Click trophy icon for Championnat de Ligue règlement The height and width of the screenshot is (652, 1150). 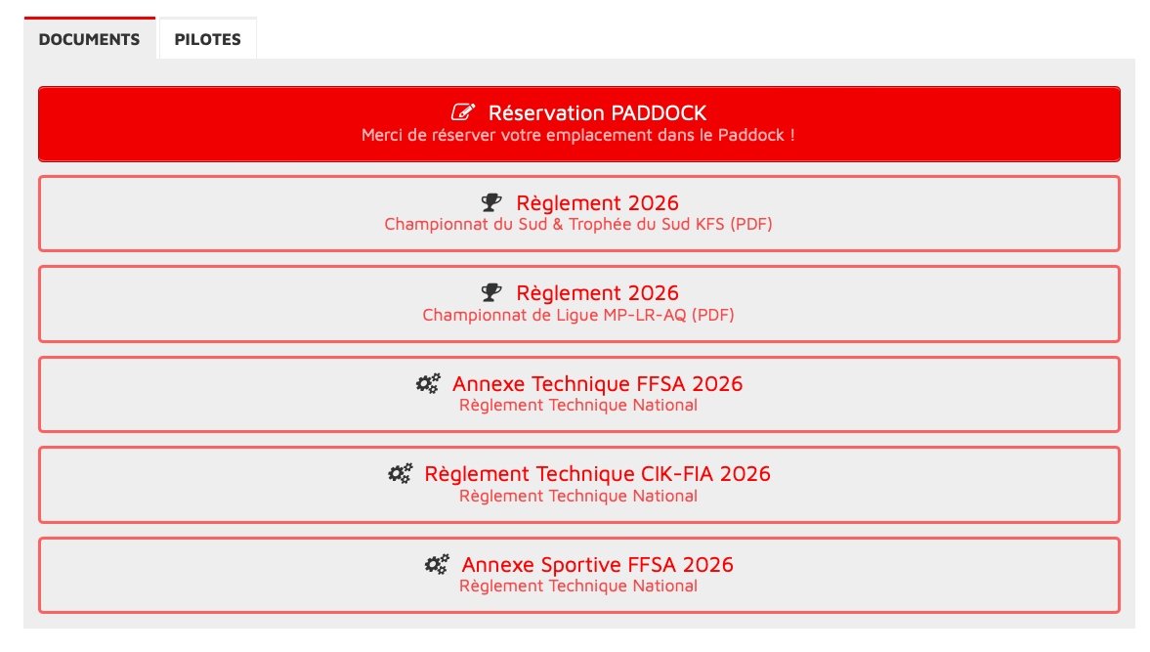pos(491,293)
